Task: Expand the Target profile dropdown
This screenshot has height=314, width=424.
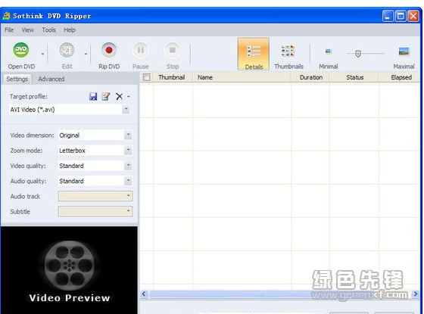Action: (126, 110)
